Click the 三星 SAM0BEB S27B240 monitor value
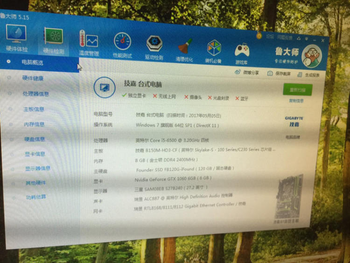 pos(171,188)
